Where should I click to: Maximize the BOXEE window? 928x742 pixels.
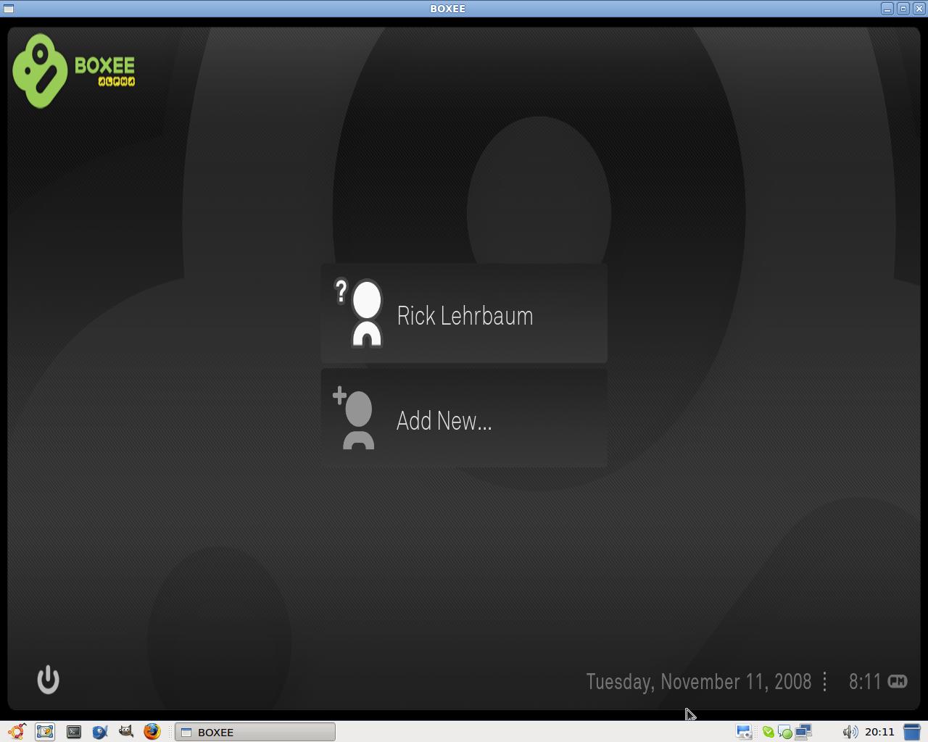click(903, 9)
